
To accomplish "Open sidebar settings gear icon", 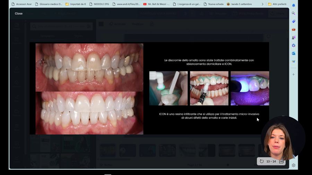I will pyautogui.click(x=294, y=165).
